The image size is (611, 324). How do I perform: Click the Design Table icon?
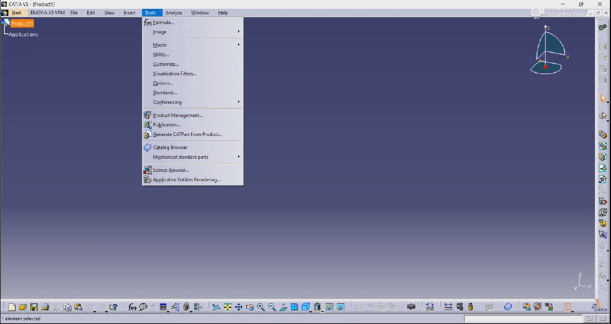click(x=163, y=307)
